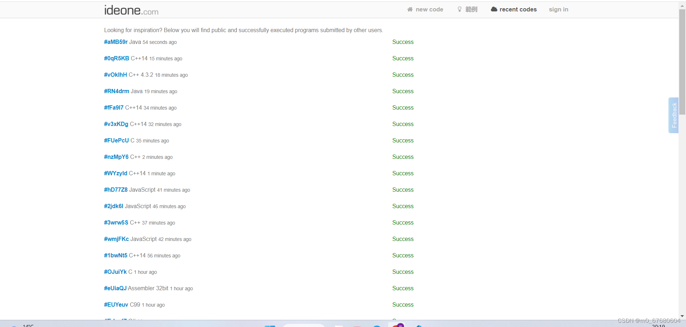The width and height of the screenshot is (686, 327).
Task: Open code #wmjFKc
Action: (x=116, y=239)
